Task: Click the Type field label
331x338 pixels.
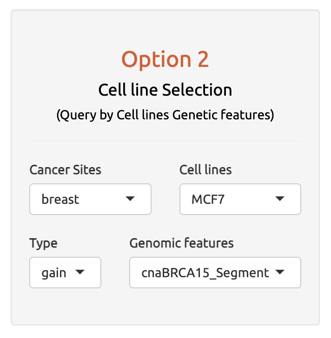Action: (x=43, y=244)
